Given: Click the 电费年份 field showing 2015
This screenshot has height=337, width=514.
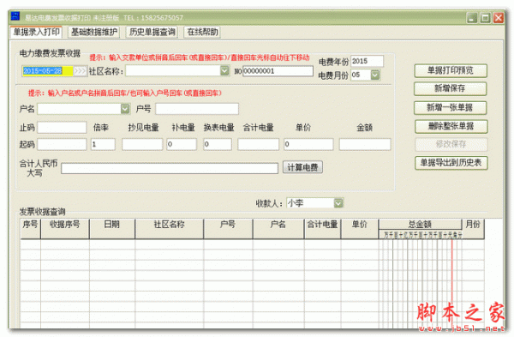Looking at the screenshot, I should pyautogui.click(x=367, y=61).
